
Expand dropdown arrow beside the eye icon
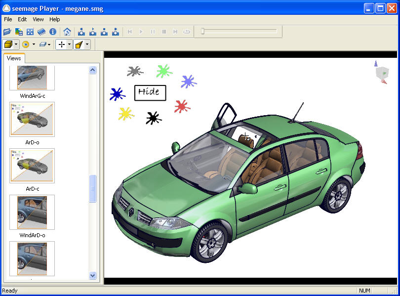[x=33, y=44]
